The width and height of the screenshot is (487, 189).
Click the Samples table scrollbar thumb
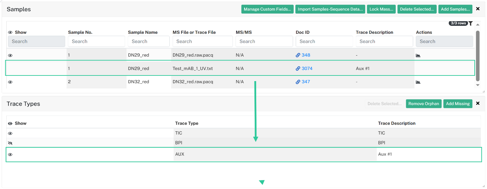[x=478, y=55]
